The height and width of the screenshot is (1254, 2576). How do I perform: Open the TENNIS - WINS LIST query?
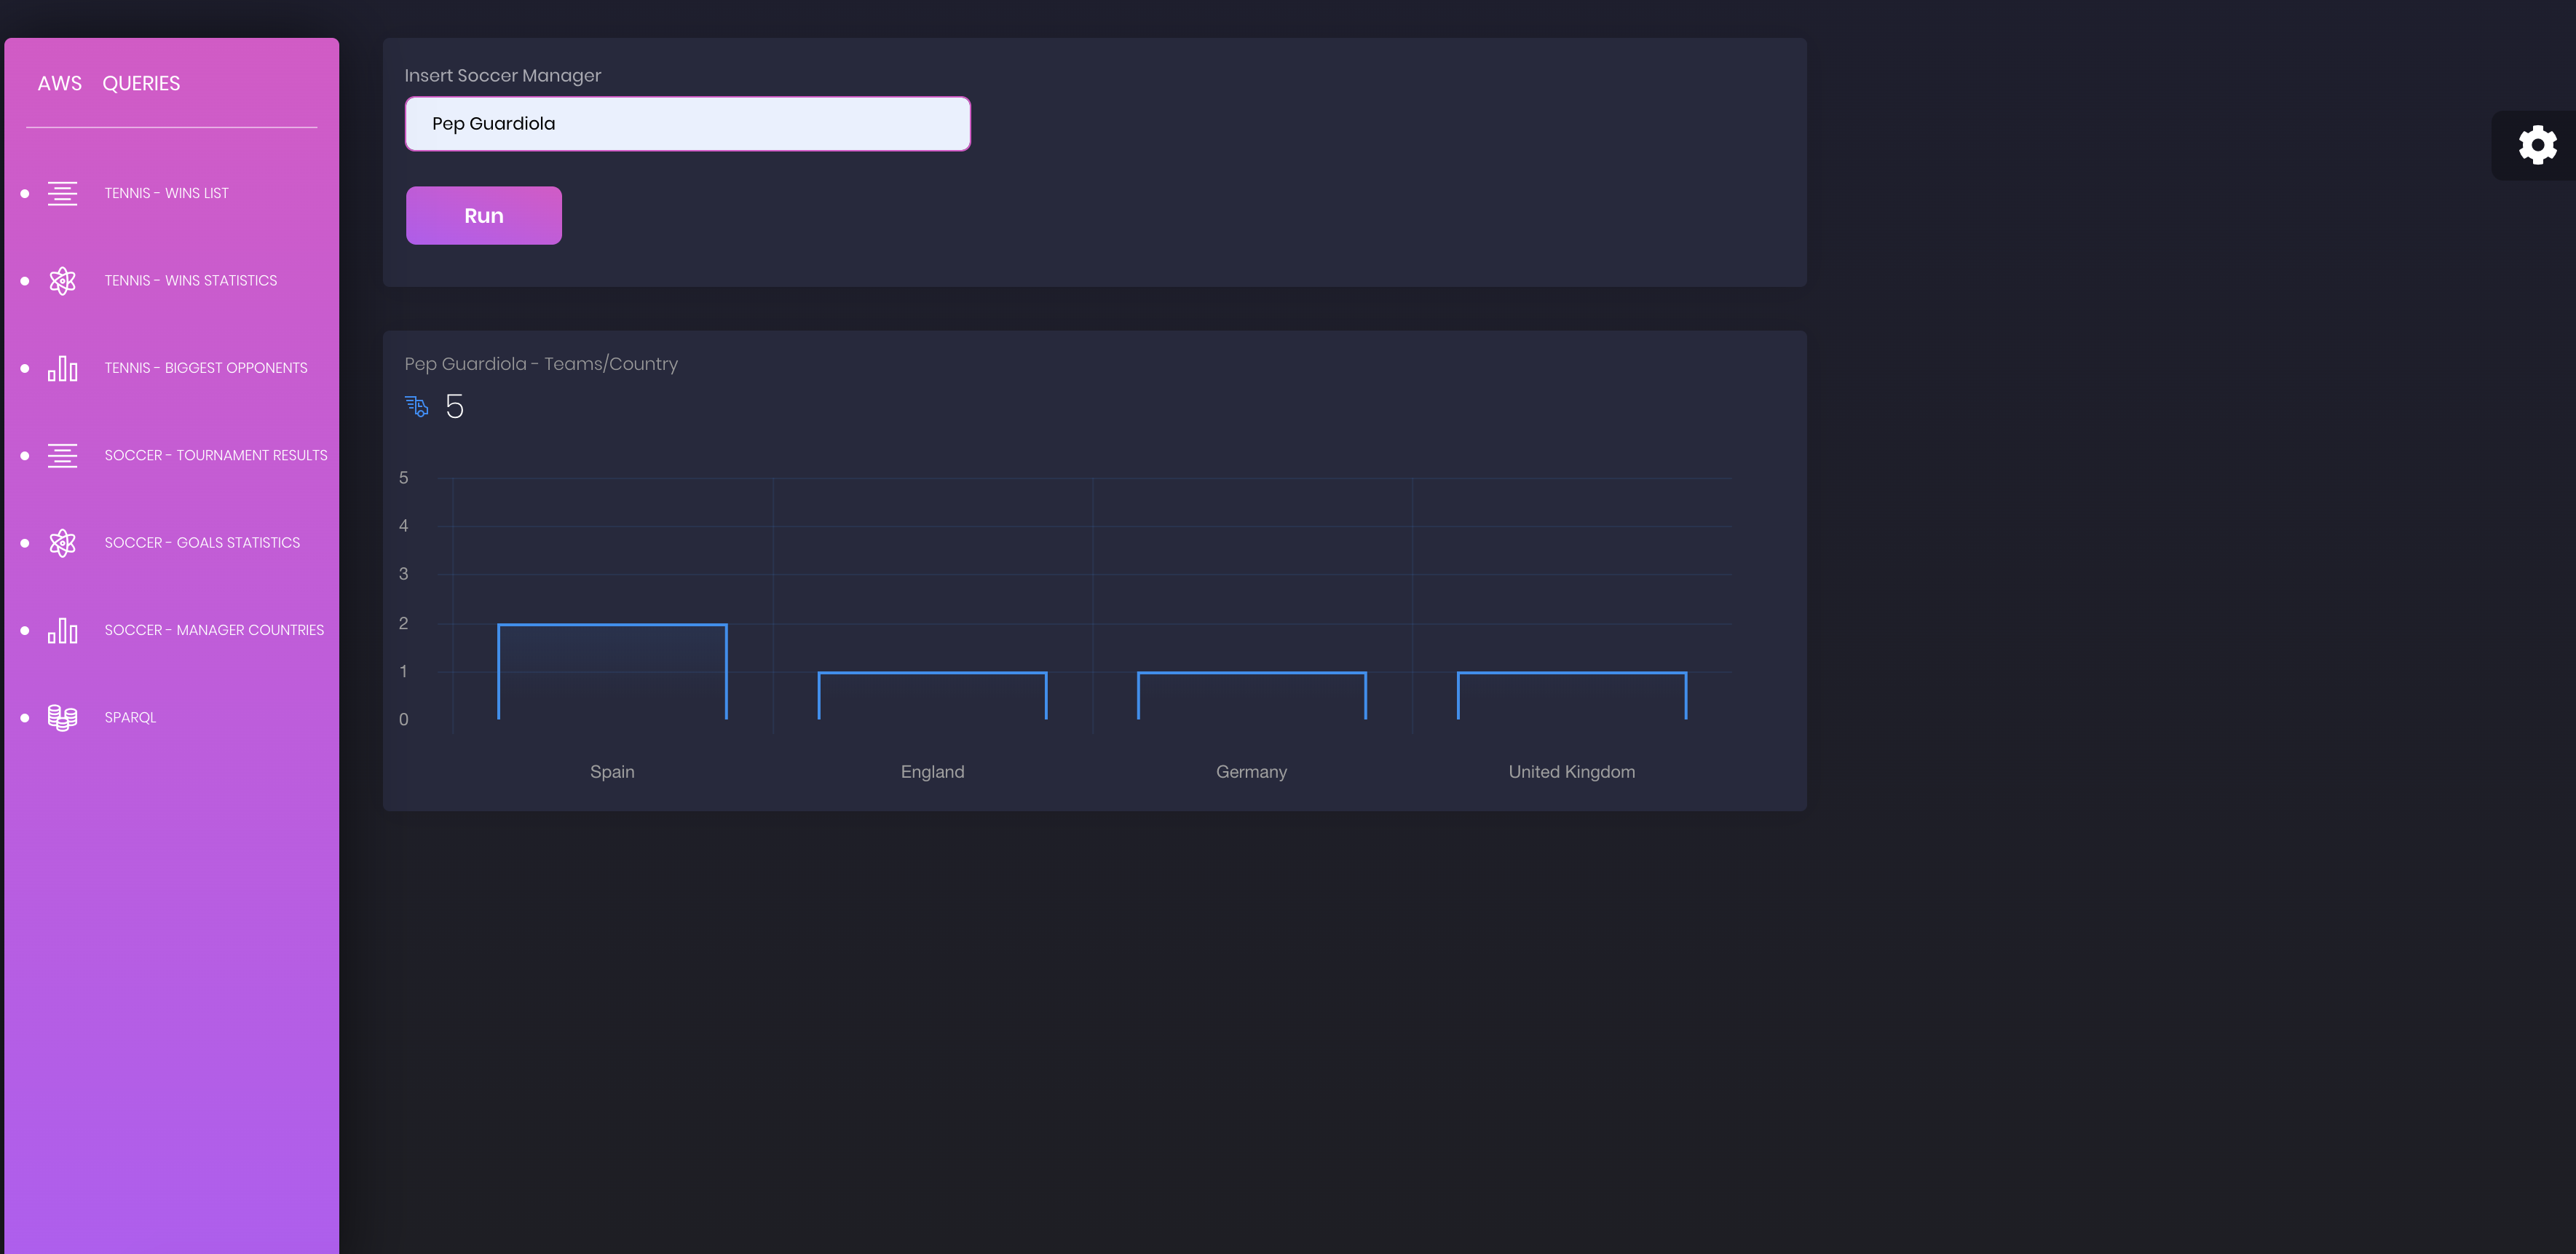166,193
